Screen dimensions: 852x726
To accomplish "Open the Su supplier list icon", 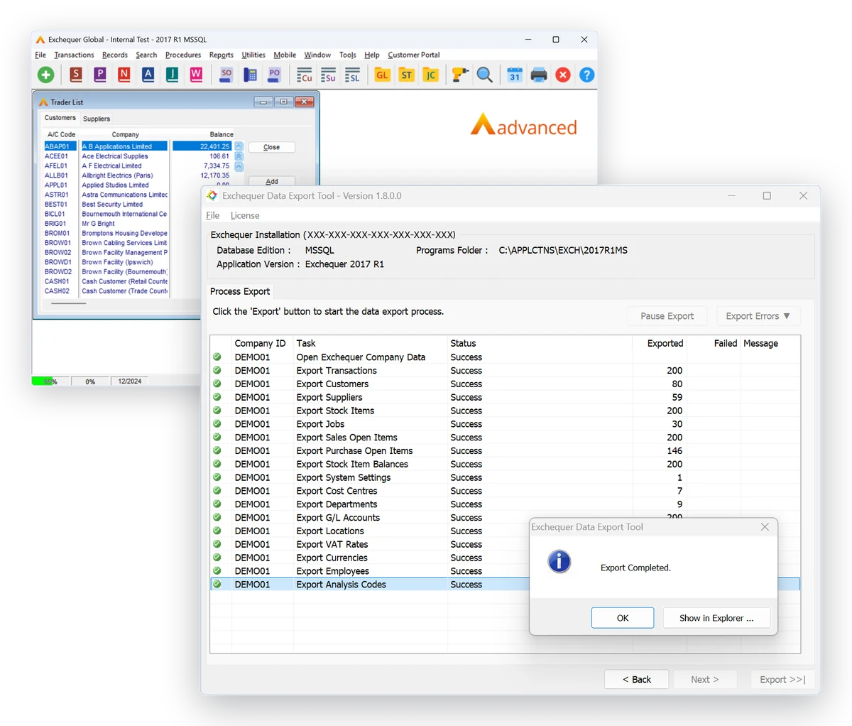I will (x=328, y=75).
